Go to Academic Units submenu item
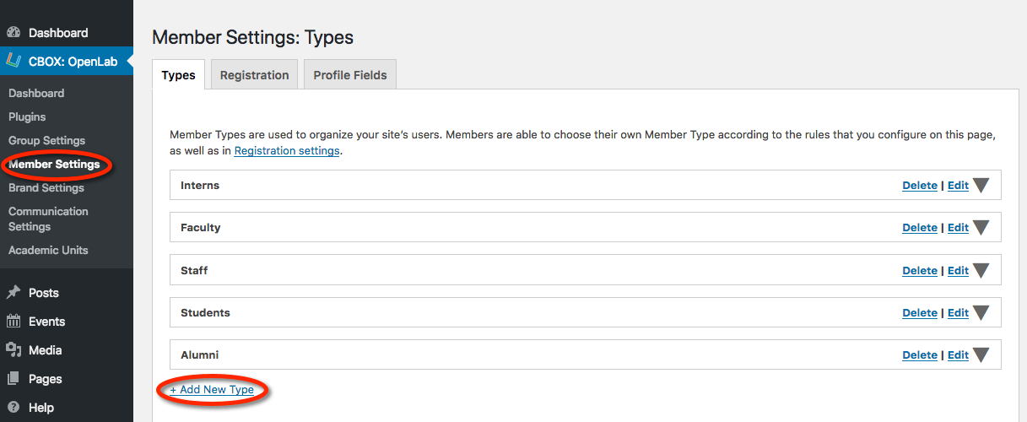 point(48,250)
